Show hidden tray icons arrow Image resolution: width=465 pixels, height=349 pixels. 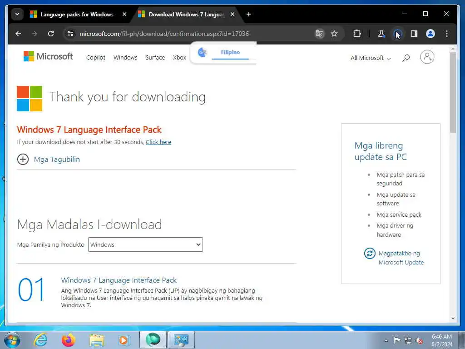pos(386,340)
